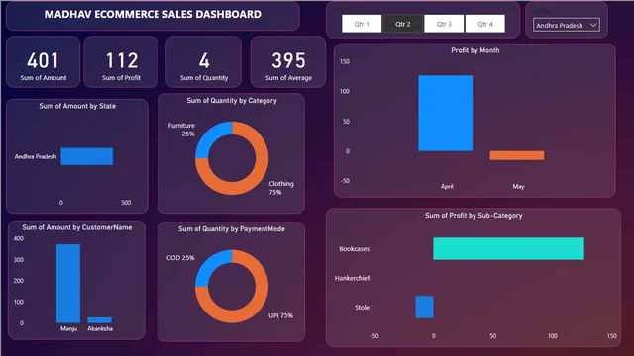This screenshot has width=634, height=356.
Task: Select the Akanksha customer bar
Action: [100, 320]
